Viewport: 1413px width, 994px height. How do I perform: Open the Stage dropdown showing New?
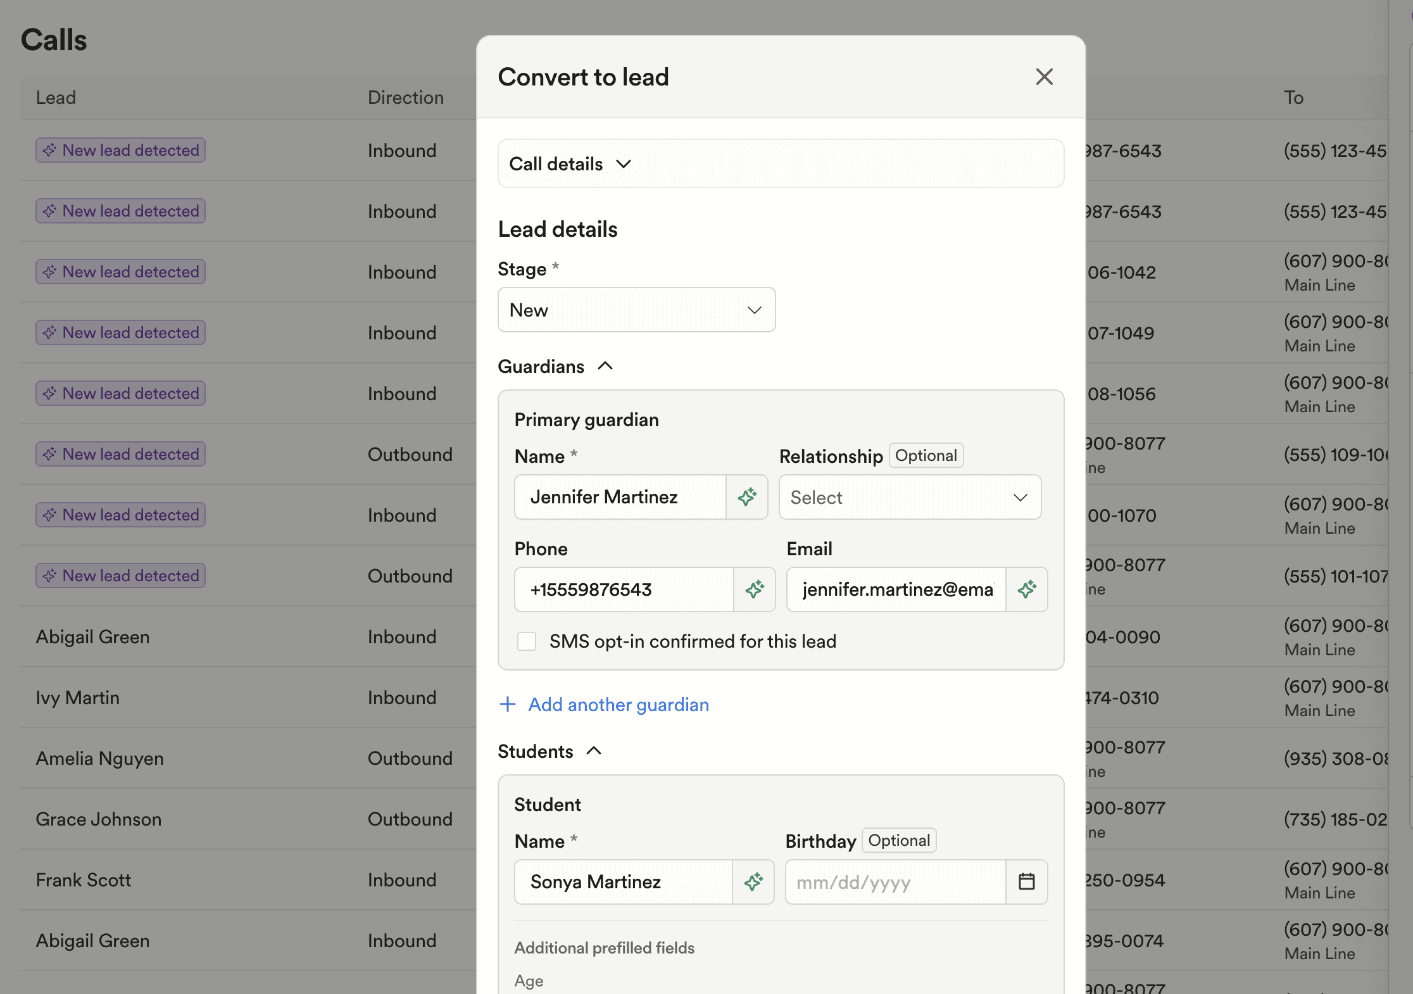coord(636,310)
